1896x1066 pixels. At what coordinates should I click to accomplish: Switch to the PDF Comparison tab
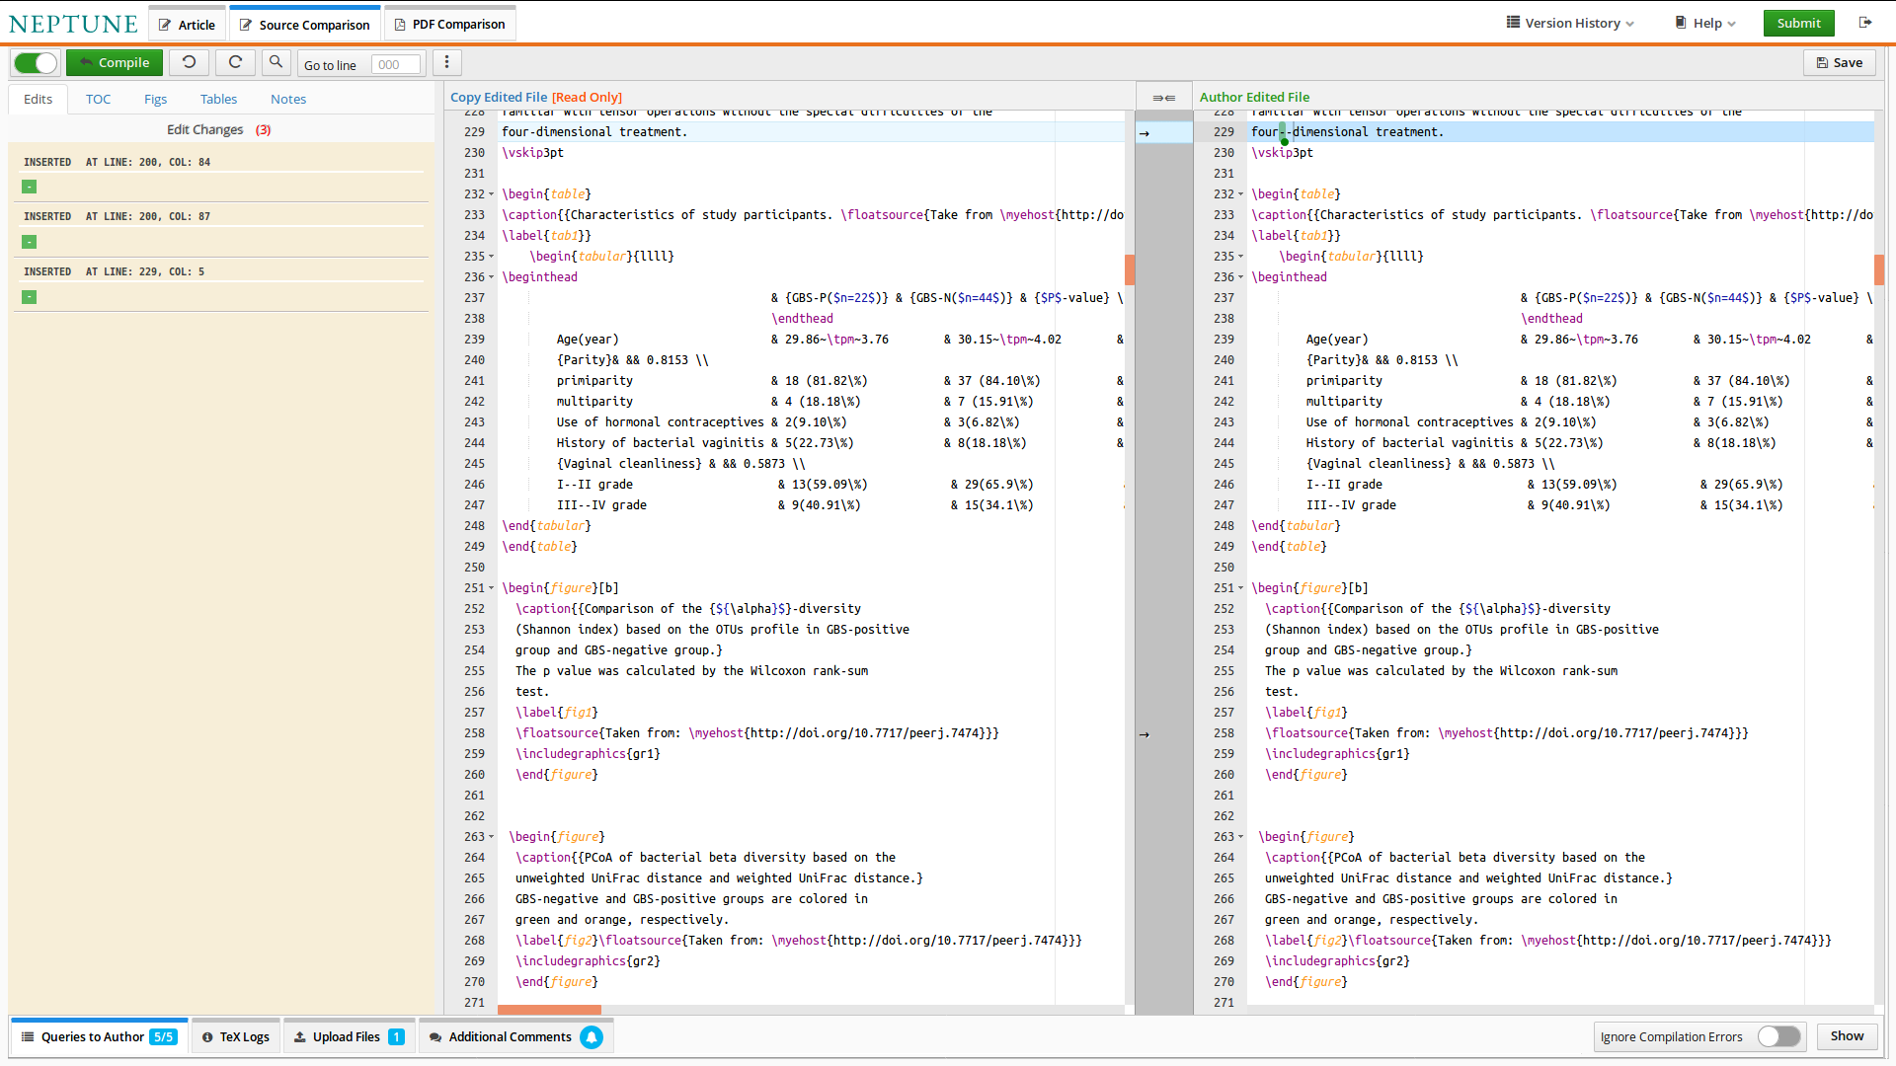click(x=449, y=25)
